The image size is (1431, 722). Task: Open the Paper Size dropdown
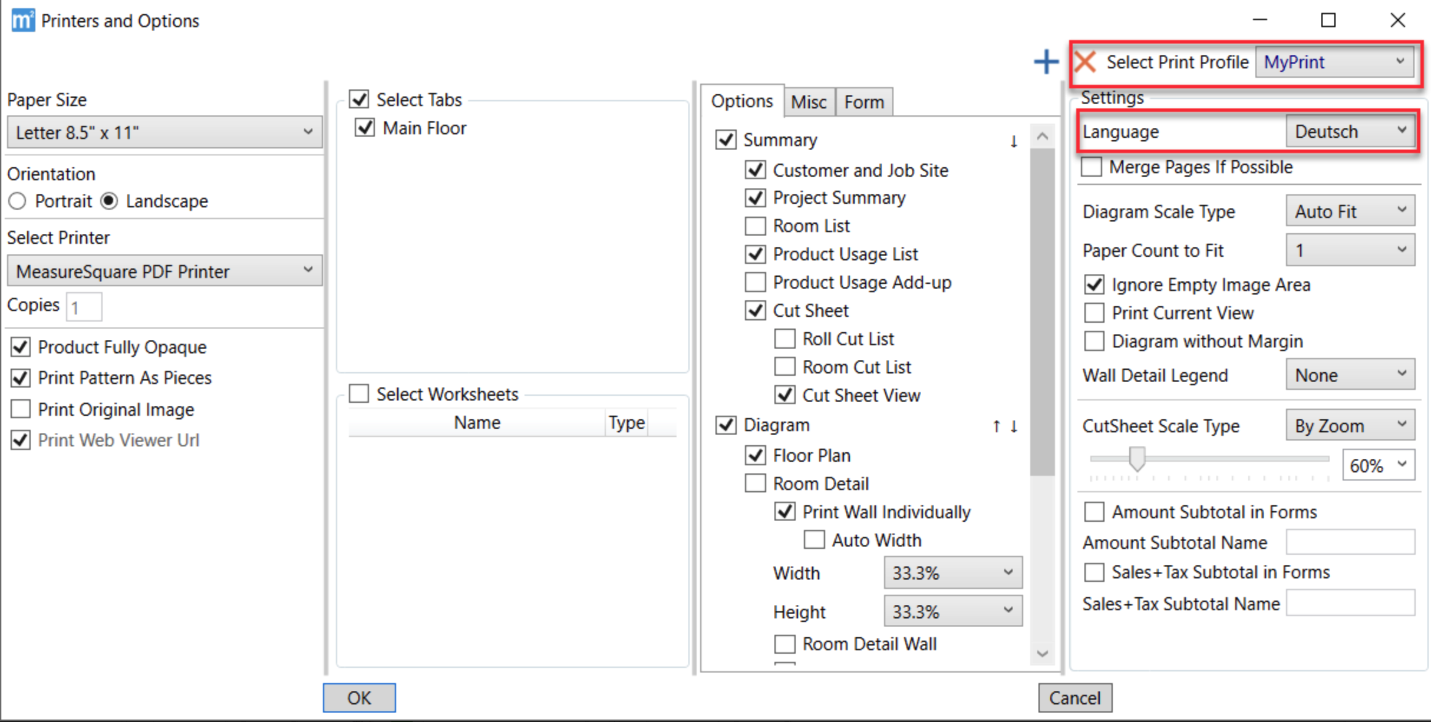click(x=164, y=133)
